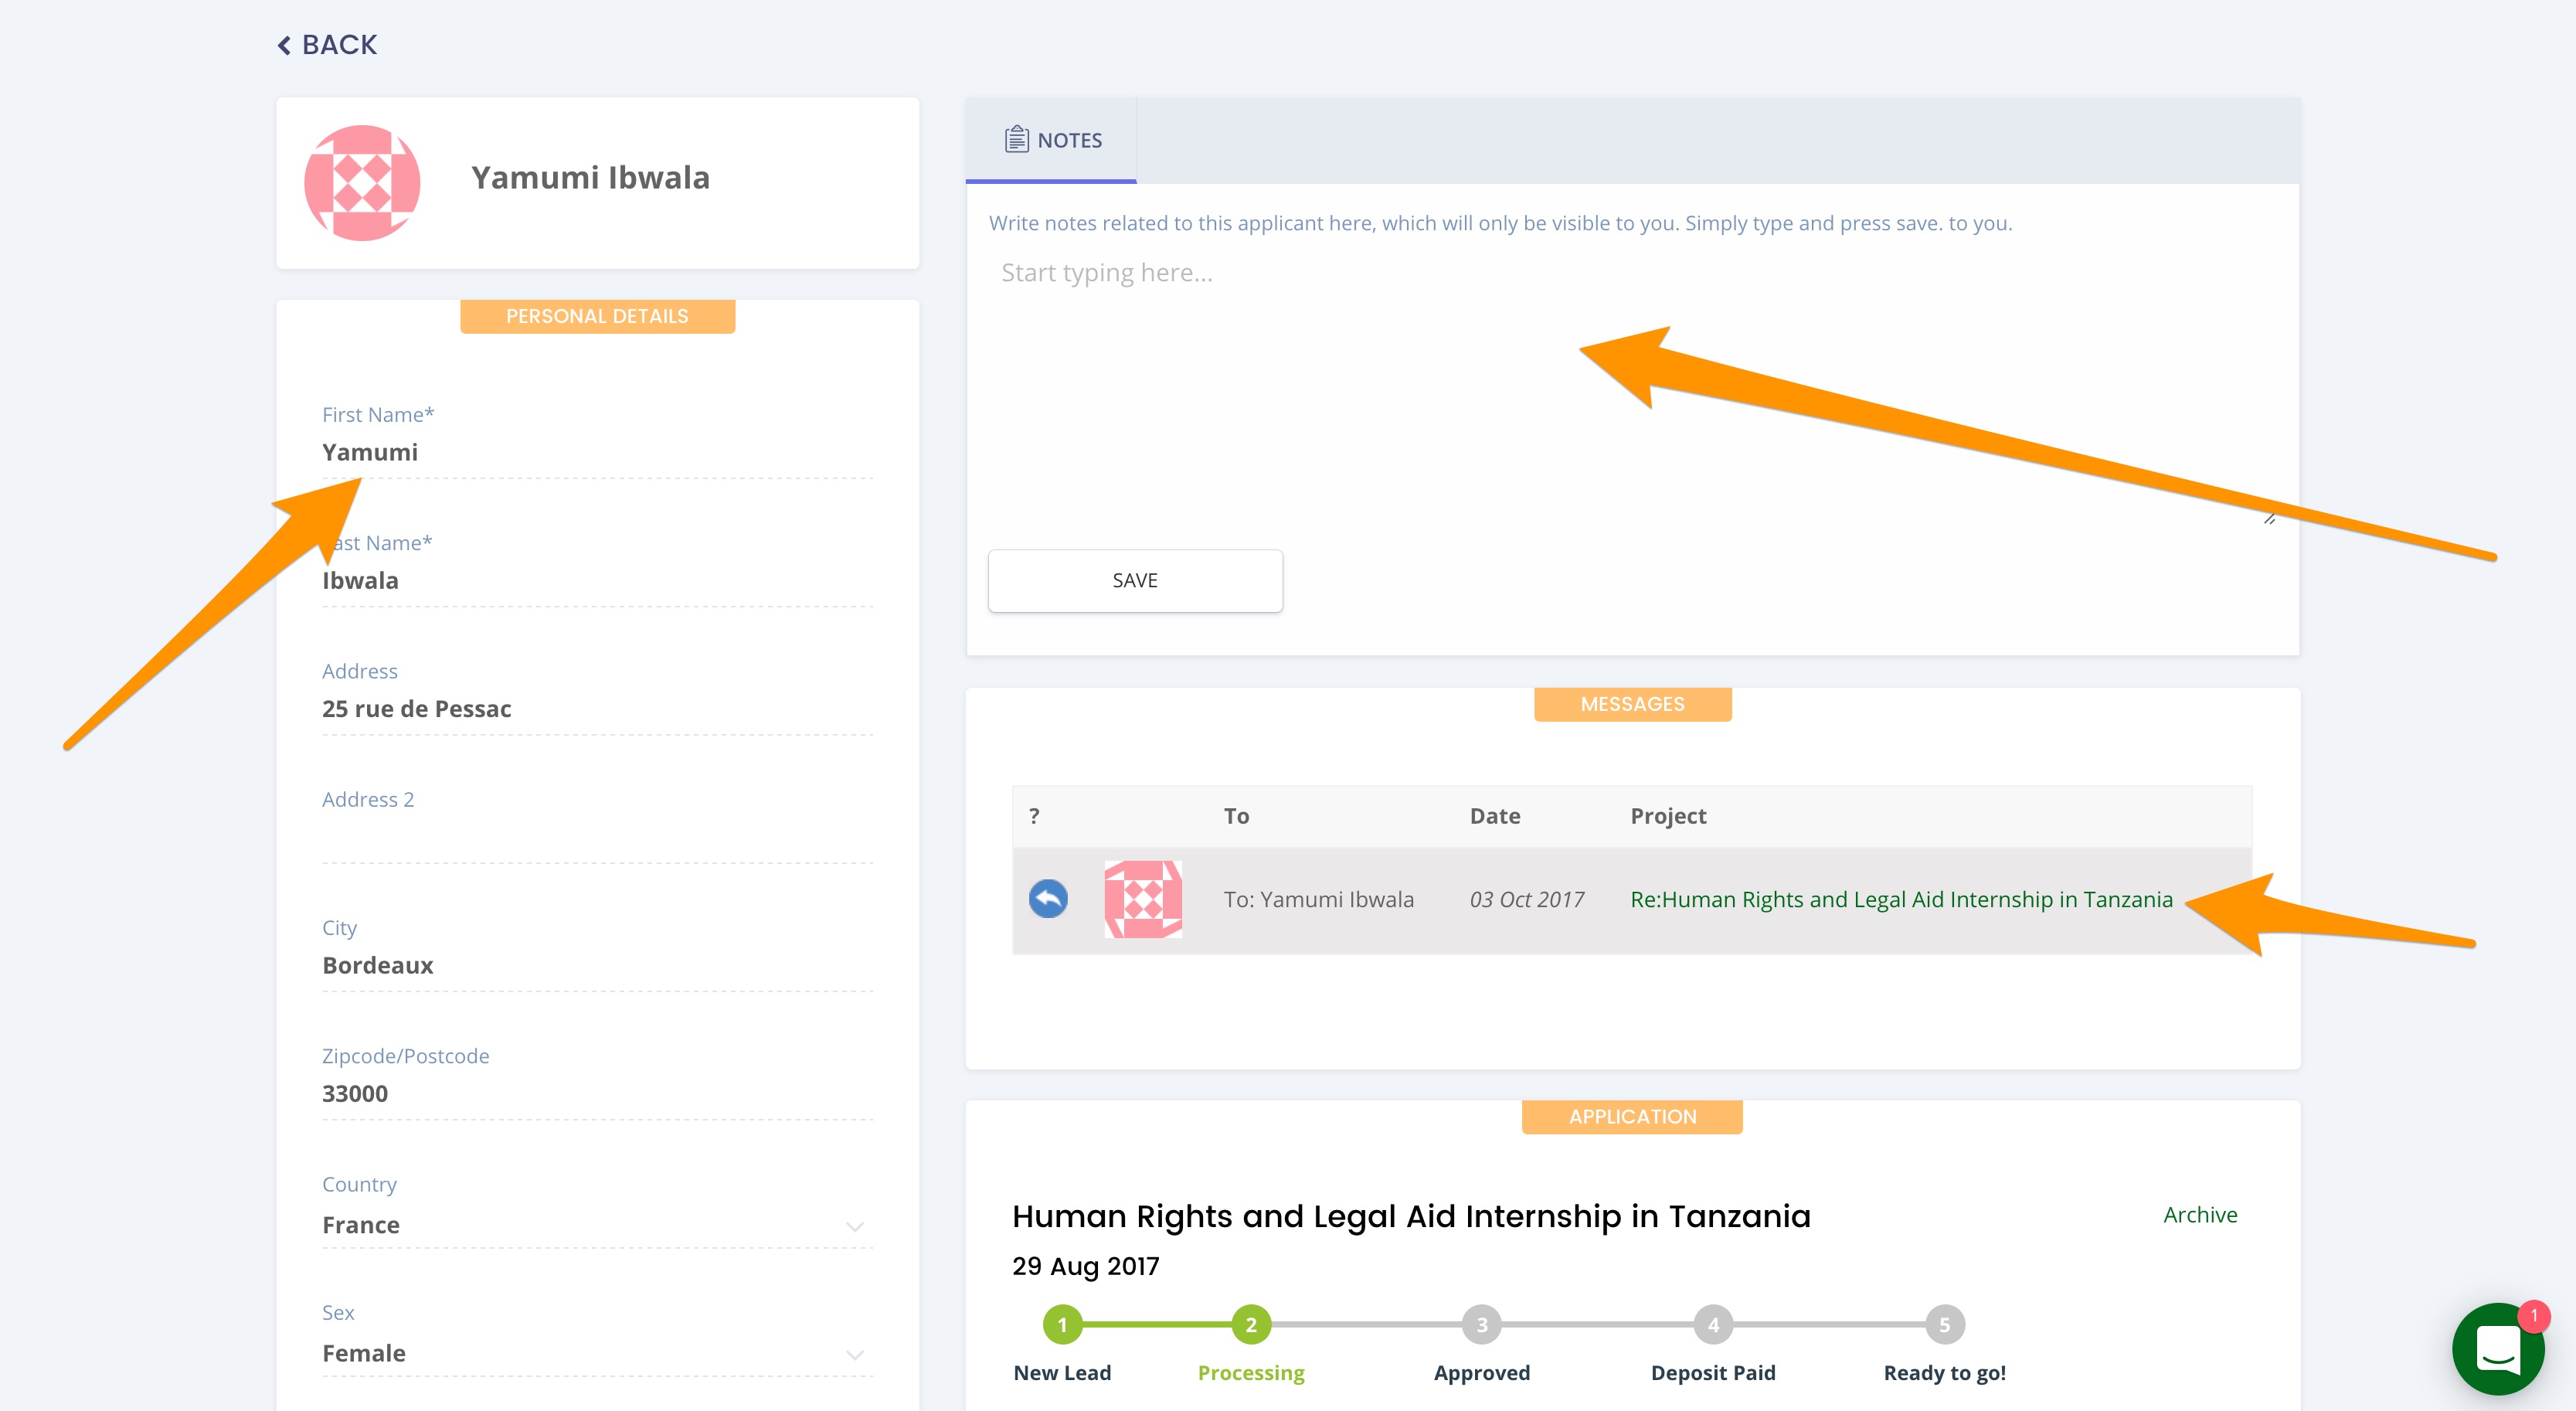Open the message sender avatar thumbnail

tap(1142, 899)
